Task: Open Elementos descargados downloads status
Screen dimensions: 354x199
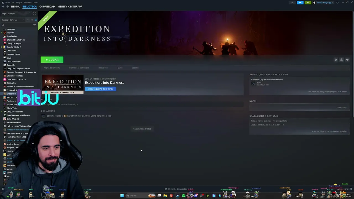Action: (x=179, y=189)
